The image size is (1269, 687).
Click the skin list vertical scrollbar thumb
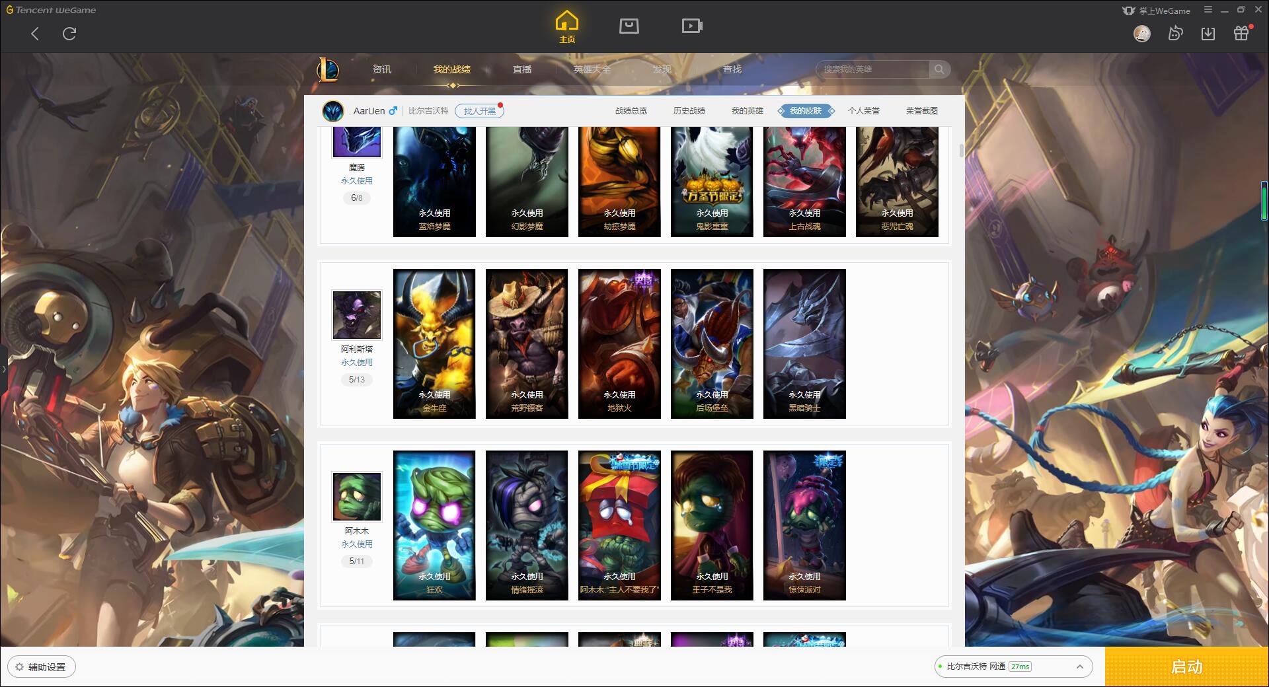(x=962, y=151)
